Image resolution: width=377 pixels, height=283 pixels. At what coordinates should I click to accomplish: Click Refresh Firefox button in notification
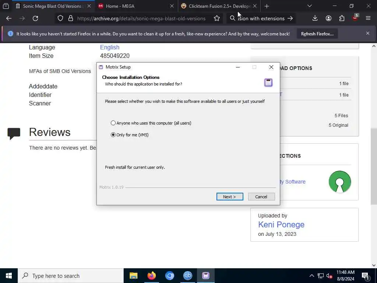(x=317, y=34)
